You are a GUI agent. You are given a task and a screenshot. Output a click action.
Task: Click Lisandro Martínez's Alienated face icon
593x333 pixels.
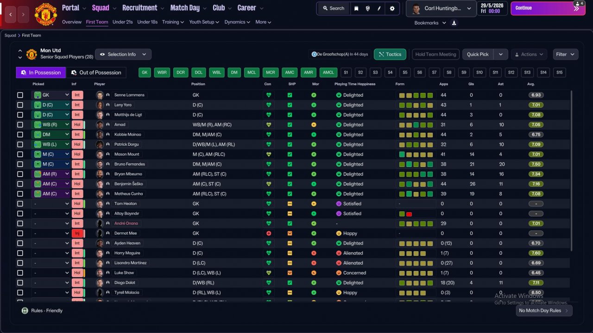click(x=339, y=263)
